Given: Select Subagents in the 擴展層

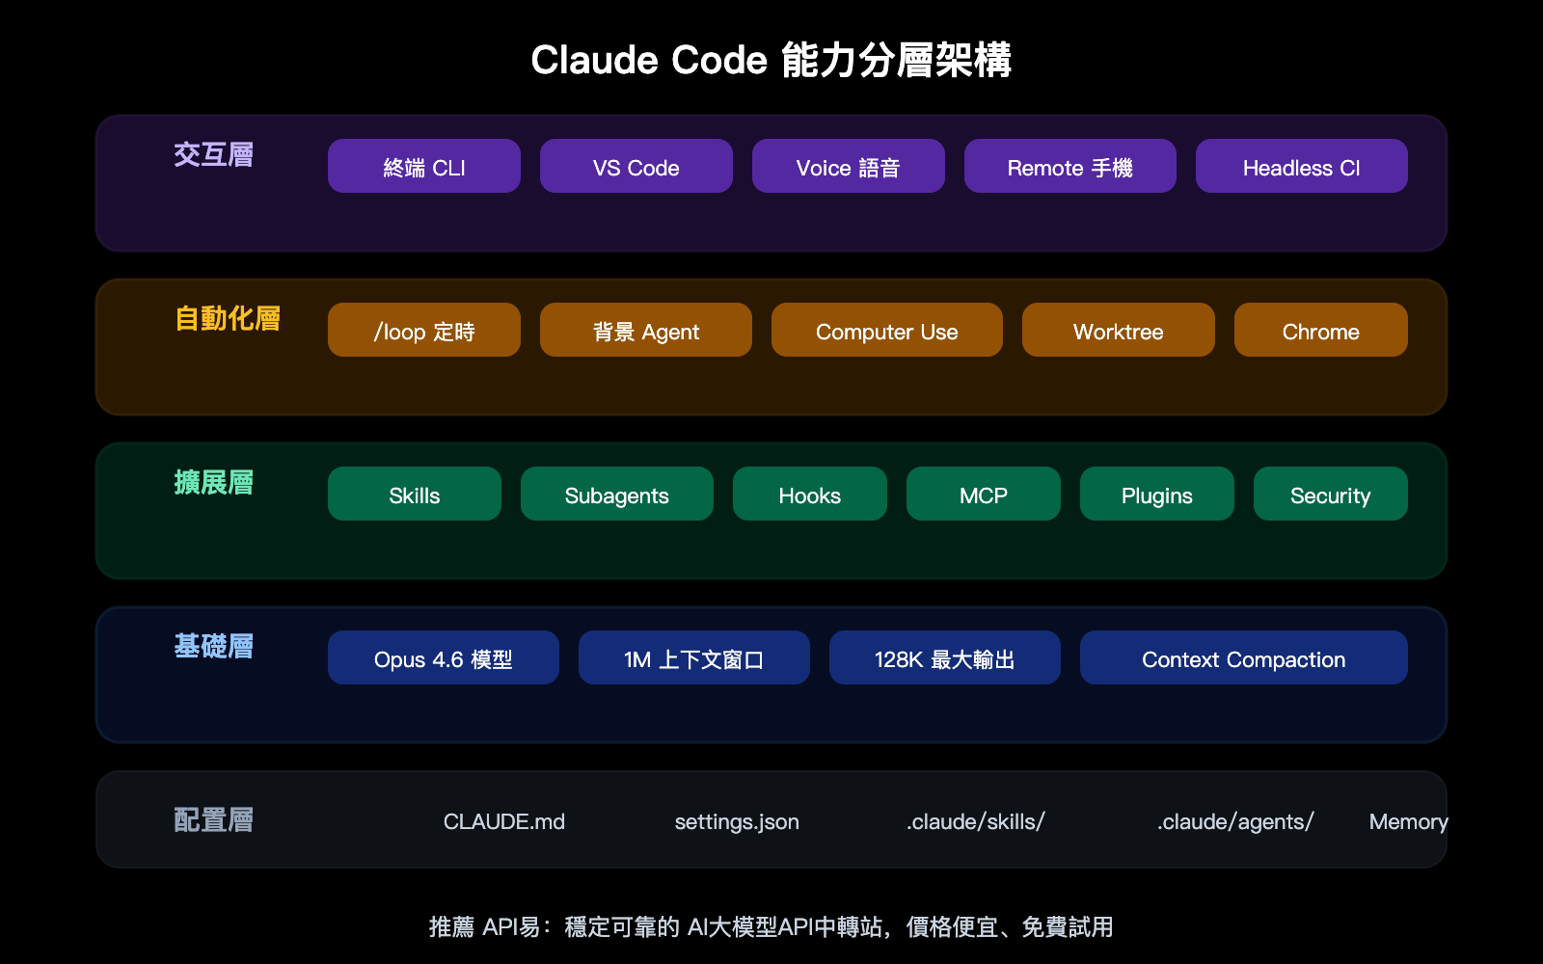Looking at the screenshot, I should 617,495.
